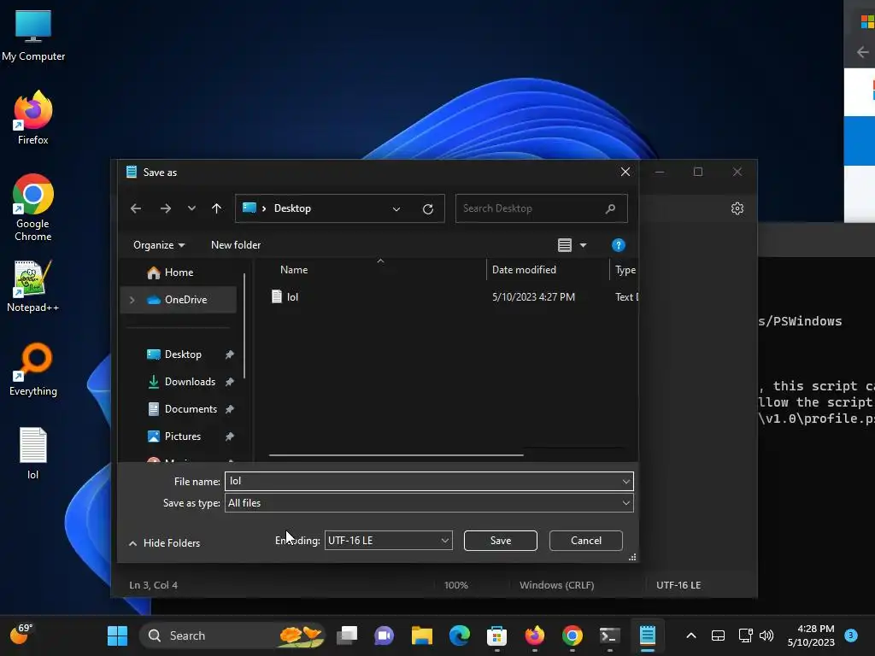Select the lol file in list

(x=292, y=297)
